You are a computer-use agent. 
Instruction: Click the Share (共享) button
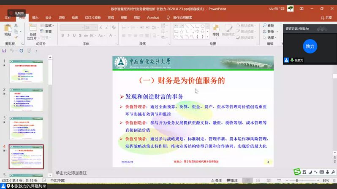[x=326, y=18]
